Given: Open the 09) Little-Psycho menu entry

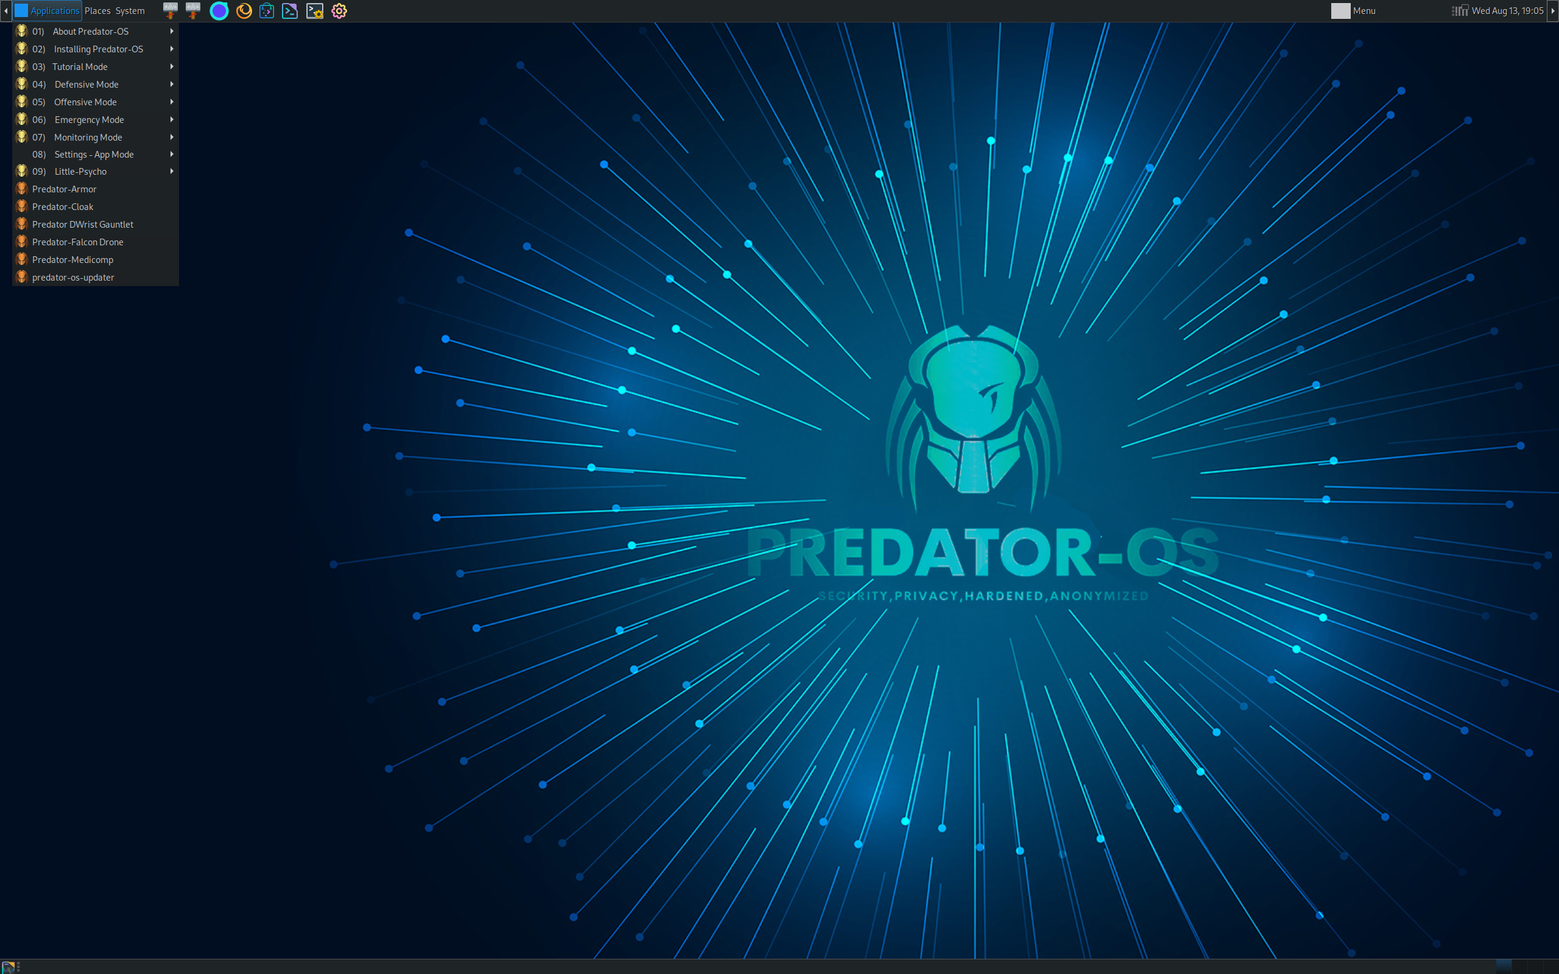Looking at the screenshot, I should [x=96, y=171].
